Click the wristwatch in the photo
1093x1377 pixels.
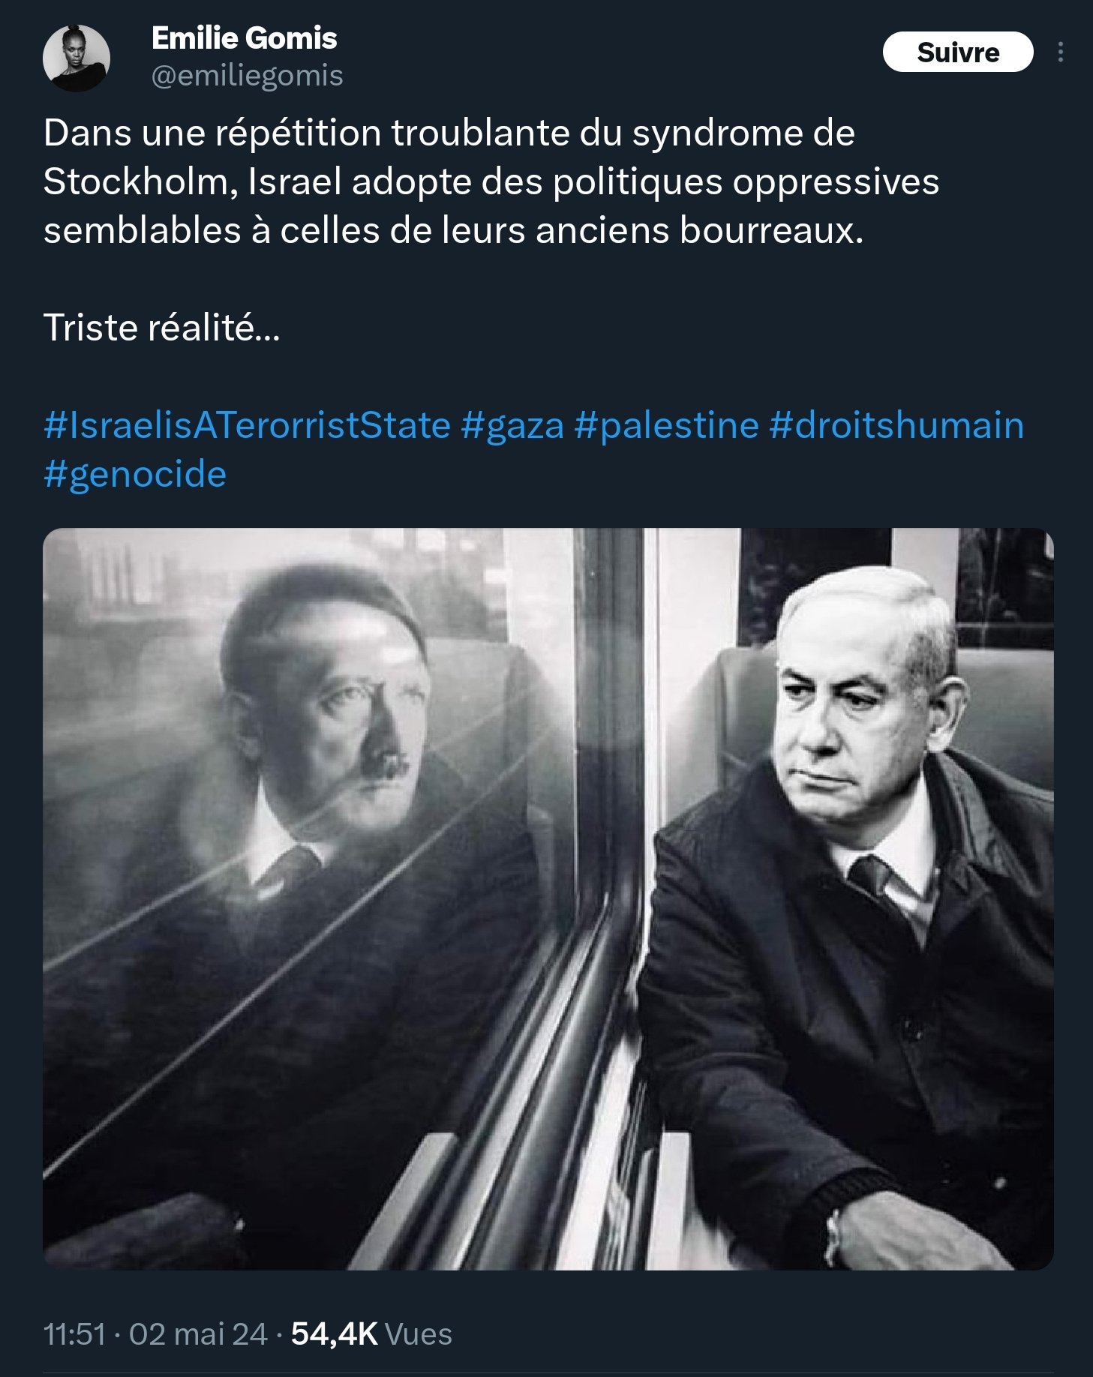coord(831,1237)
